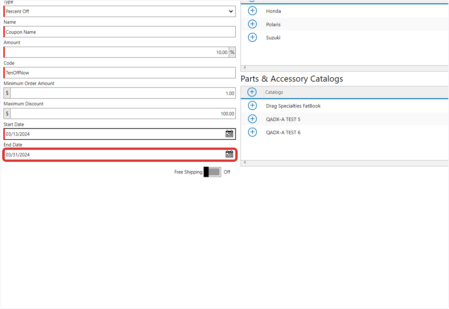
Task: Click the left scroll arrow below the Suzuki list
Action: [245, 67]
